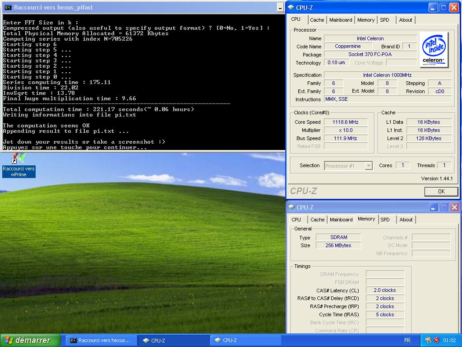462x347 pixels.
Task: Click the Intel Inside Celeron logo
Action: coord(434,50)
